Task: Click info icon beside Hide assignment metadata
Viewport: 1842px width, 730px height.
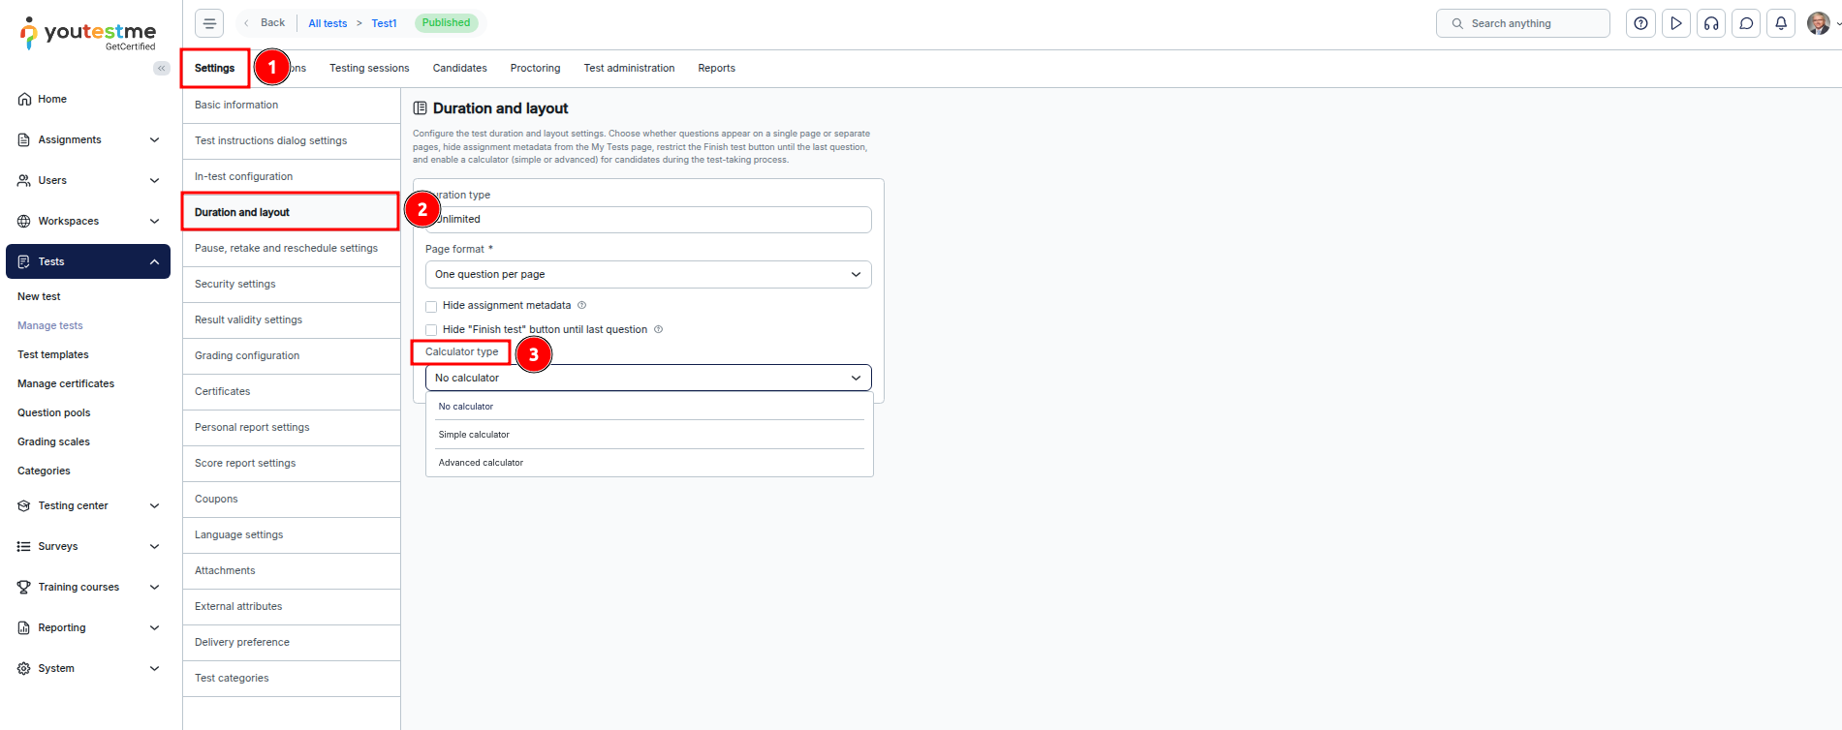Action: [x=581, y=305]
